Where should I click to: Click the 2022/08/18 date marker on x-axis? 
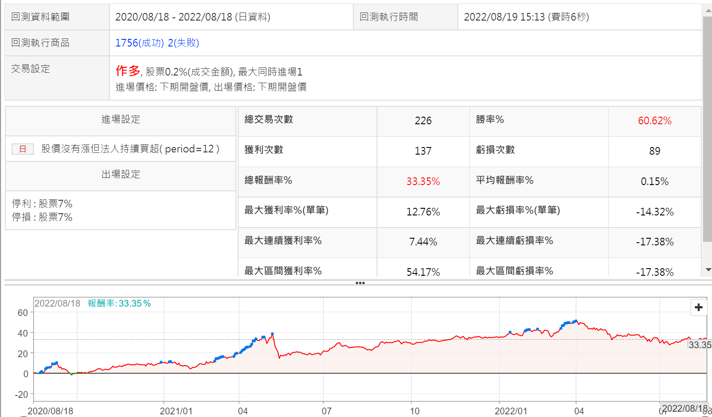[684, 408]
